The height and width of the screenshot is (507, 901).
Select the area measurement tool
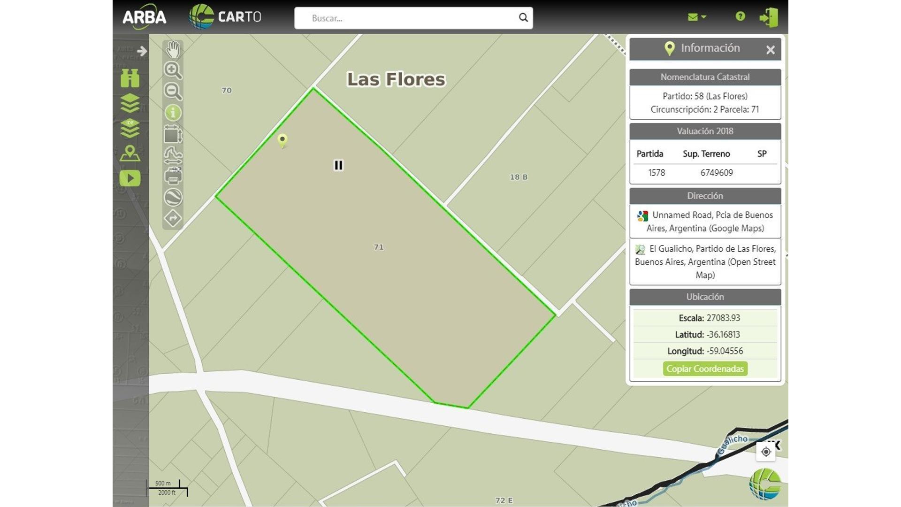[x=173, y=135]
